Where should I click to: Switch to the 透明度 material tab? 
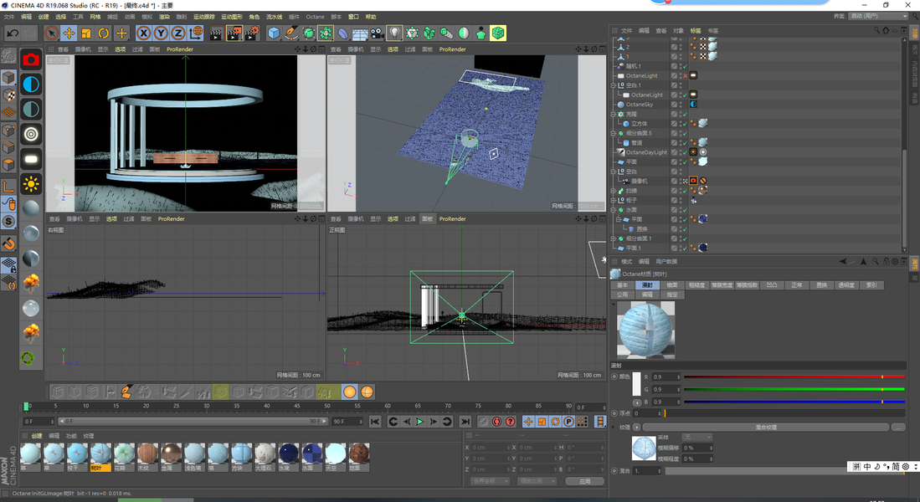(x=846, y=285)
